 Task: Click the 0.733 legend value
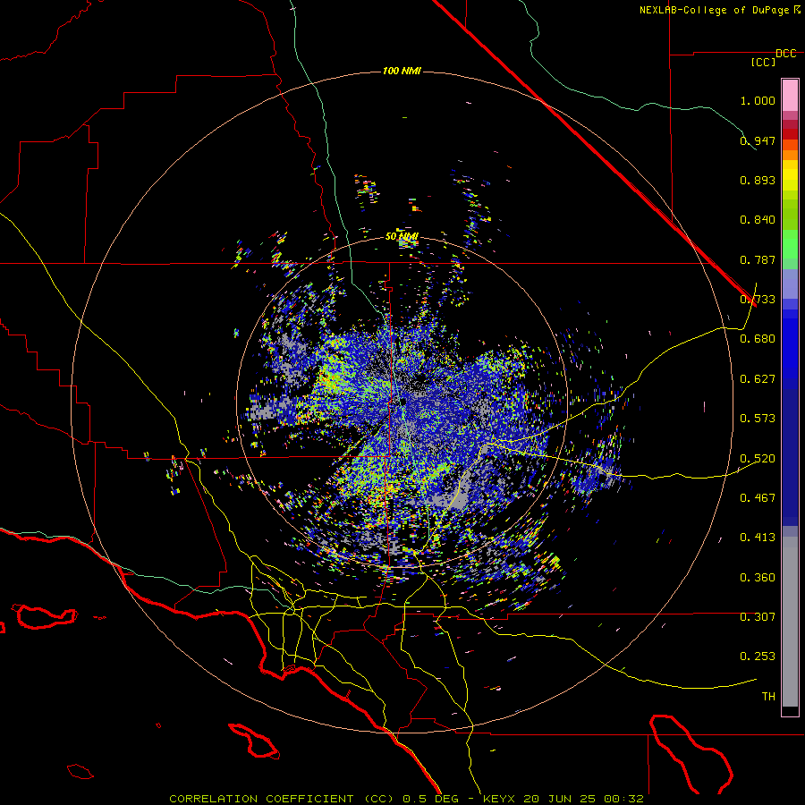[x=758, y=300]
